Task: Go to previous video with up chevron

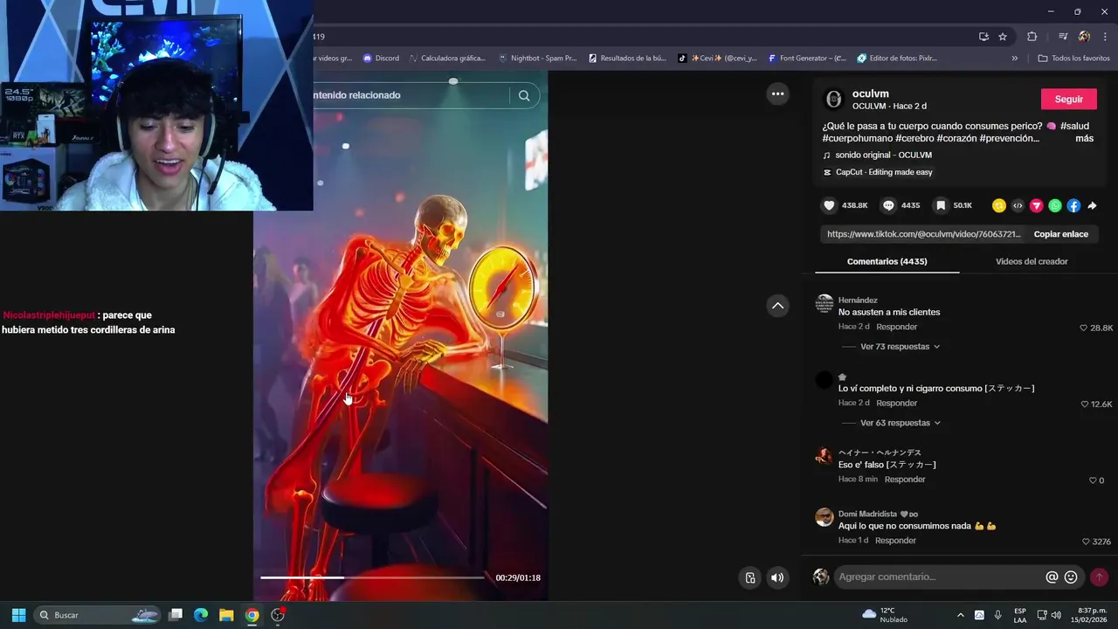Action: point(777,305)
